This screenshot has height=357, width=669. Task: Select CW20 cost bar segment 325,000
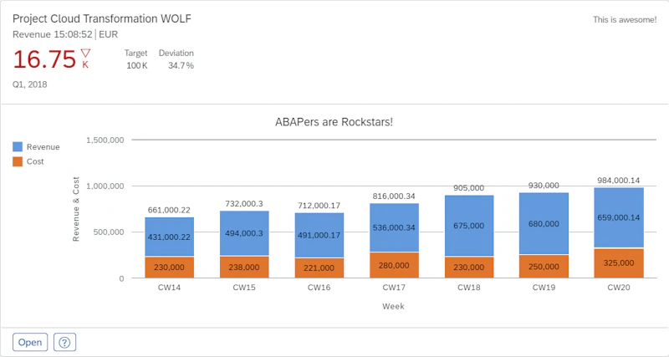(x=619, y=263)
